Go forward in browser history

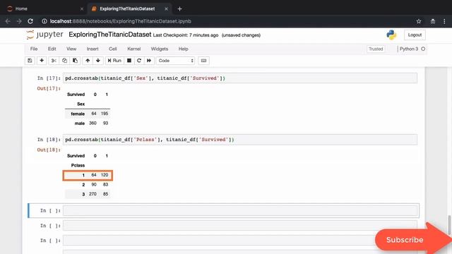19,21
